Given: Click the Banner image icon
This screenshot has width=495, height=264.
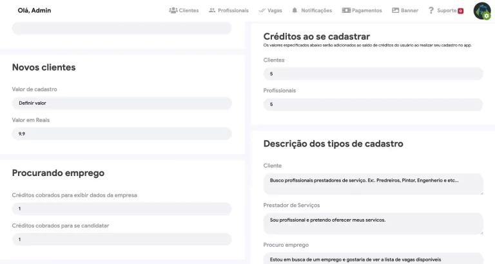Looking at the screenshot, I should click(395, 10).
